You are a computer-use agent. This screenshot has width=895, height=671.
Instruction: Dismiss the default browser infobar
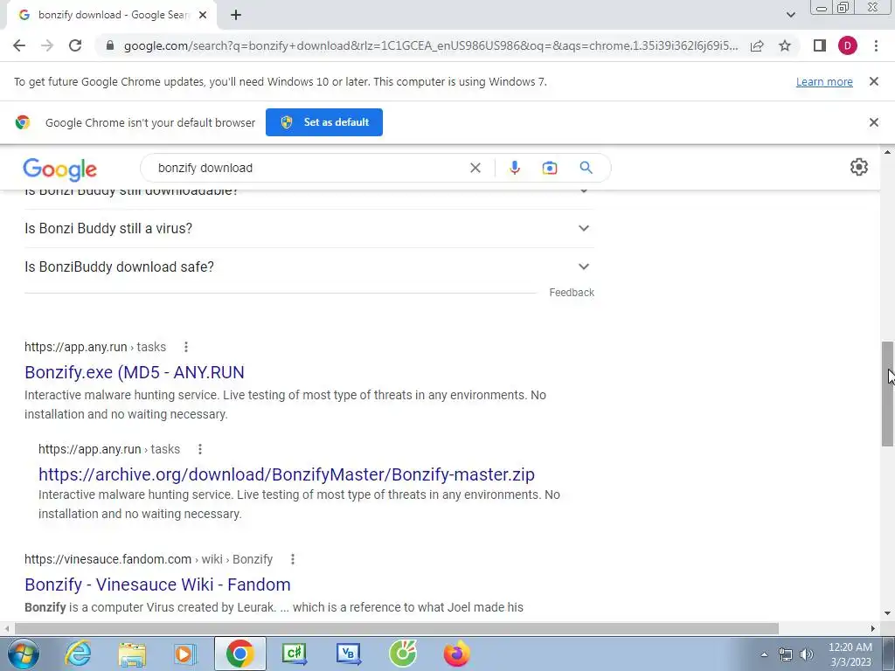(x=874, y=122)
